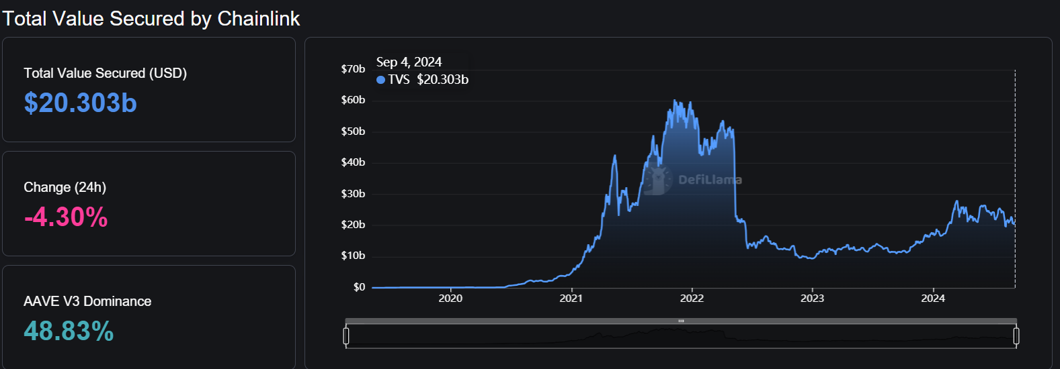Click the AAVE V3 Dominance label

click(x=87, y=301)
